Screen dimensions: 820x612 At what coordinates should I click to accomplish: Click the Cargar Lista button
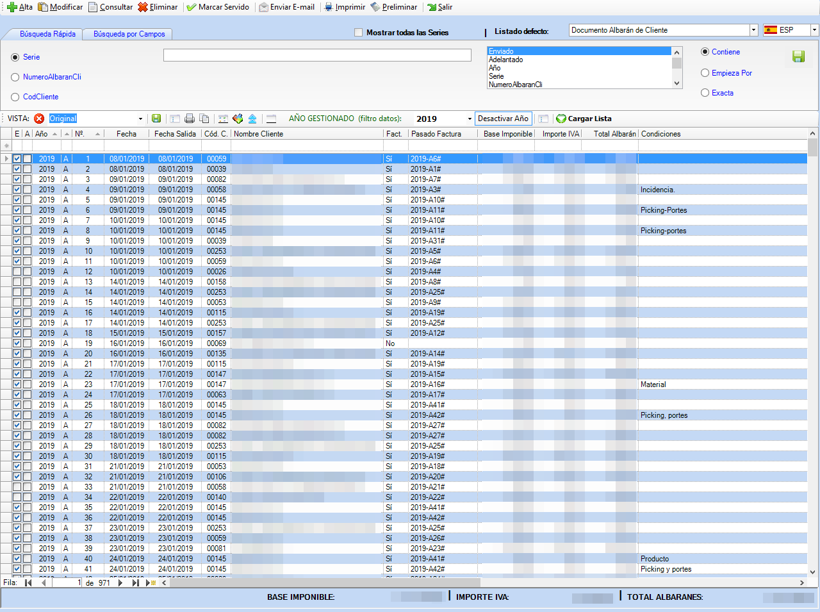tap(584, 119)
